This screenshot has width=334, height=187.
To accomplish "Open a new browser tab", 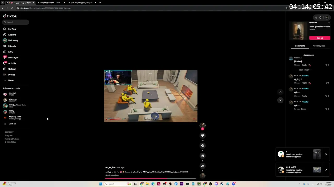I will pos(100,3).
